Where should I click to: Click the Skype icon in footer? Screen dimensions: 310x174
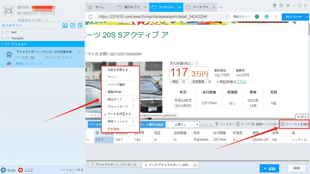[3, 170]
